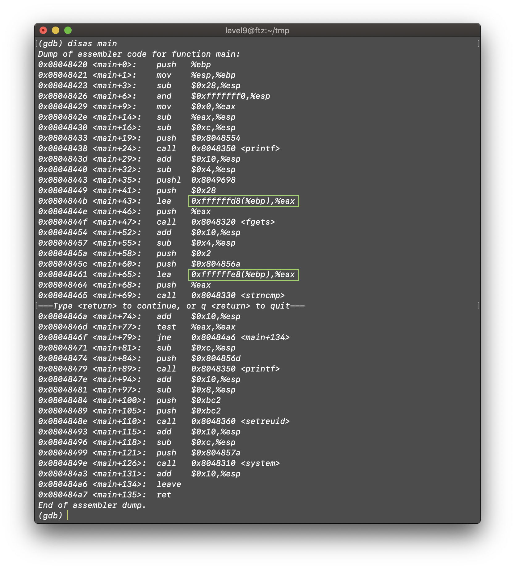This screenshot has height=569, width=515.
Task: Click 'push $0x804856a' at main+60
Action: (198, 264)
